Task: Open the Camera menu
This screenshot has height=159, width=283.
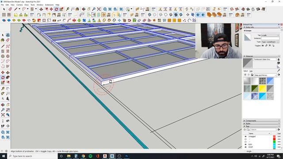Action: tap(19, 5)
